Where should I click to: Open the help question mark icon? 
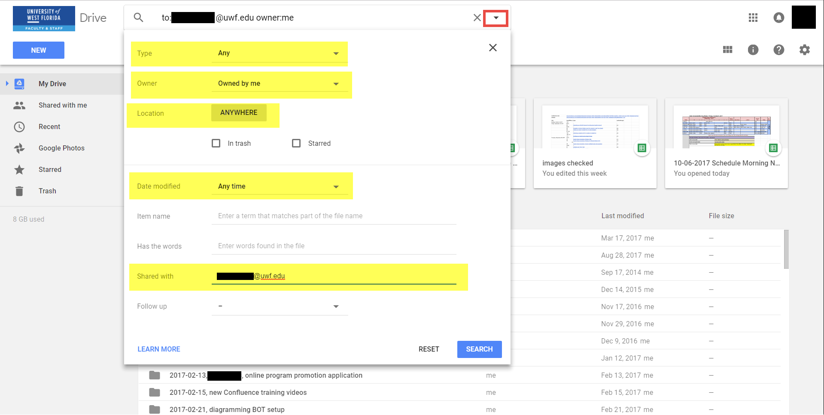click(x=779, y=50)
